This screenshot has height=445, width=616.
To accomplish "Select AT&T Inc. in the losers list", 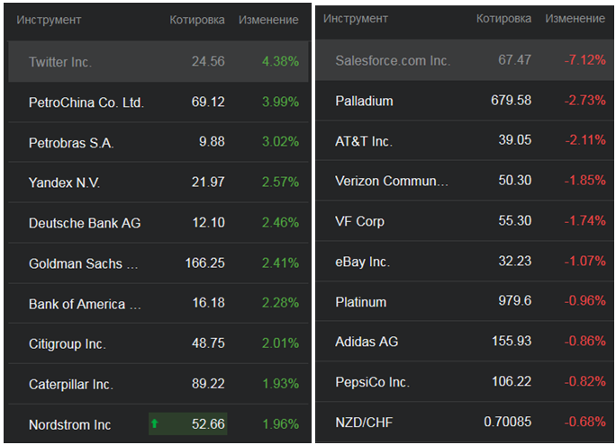I will pyautogui.click(x=364, y=141).
